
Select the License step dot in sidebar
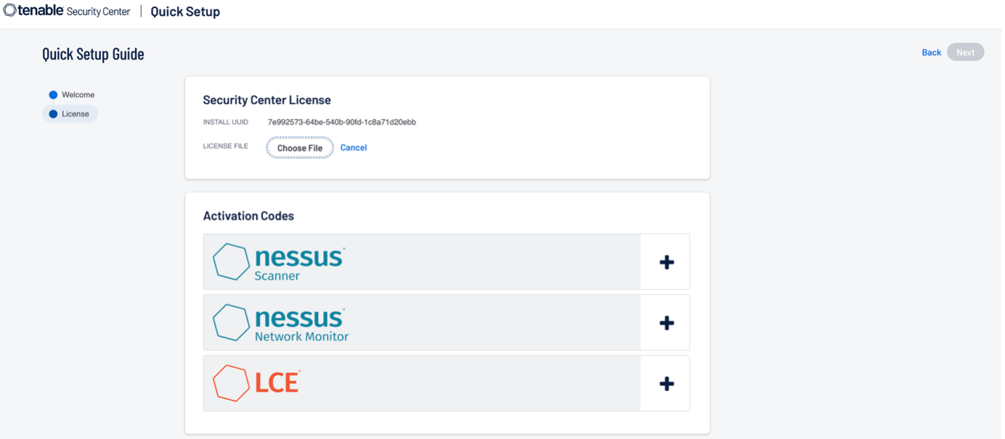coord(53,114)
